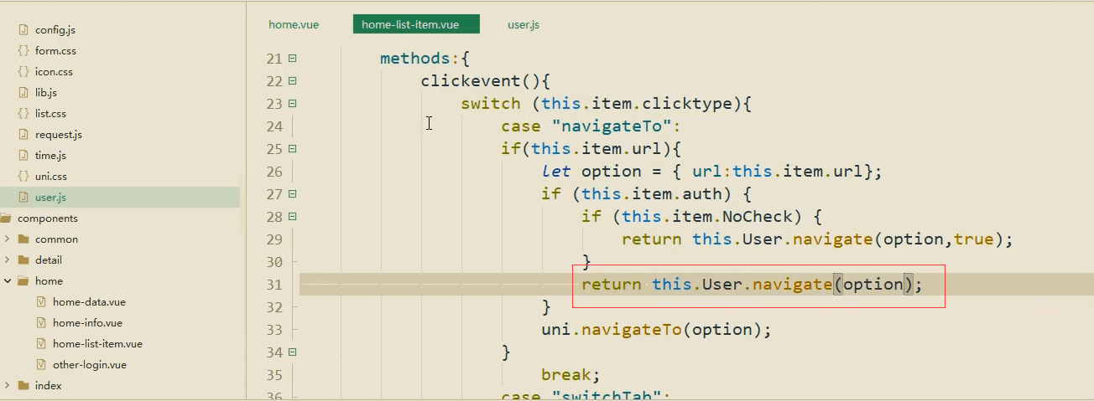The height and width of the screenshot is (401, 1094).
Task: Click the list.css braces icon
Action: [x=23, y=113]
